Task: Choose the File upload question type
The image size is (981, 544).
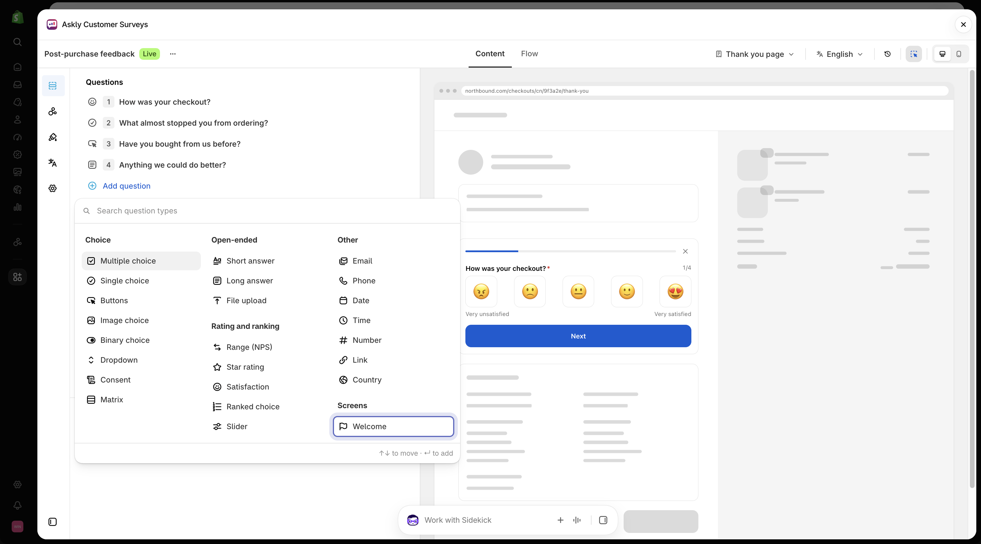Action: [267, 300]
